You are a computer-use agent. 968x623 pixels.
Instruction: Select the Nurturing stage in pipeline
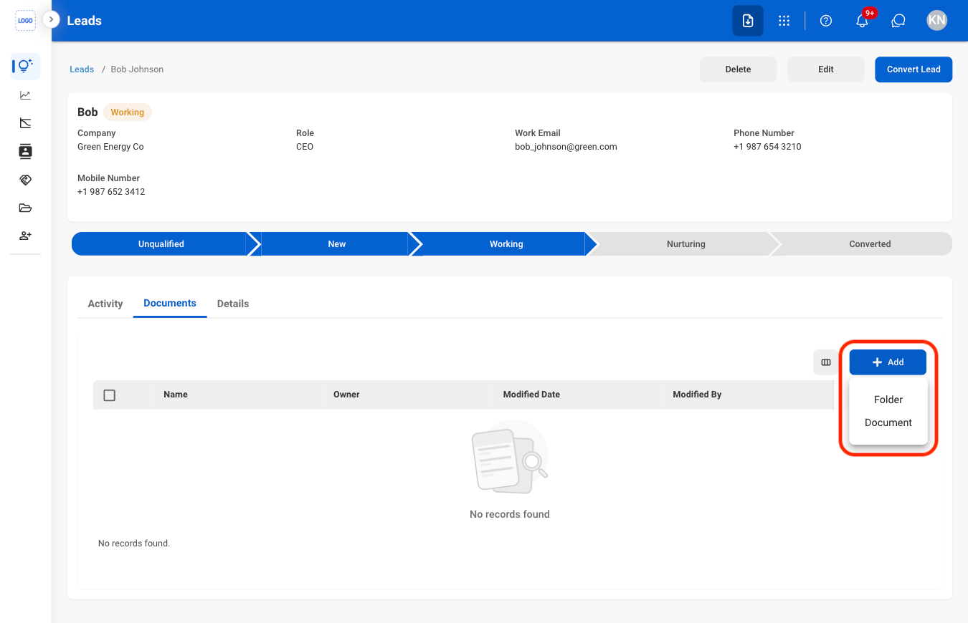point(686,244)
